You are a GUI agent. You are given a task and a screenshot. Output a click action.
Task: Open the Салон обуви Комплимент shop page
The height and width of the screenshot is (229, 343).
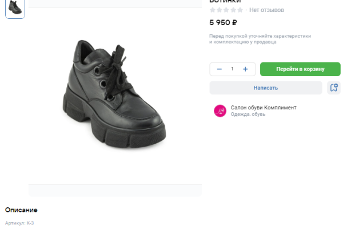(264, 107)
